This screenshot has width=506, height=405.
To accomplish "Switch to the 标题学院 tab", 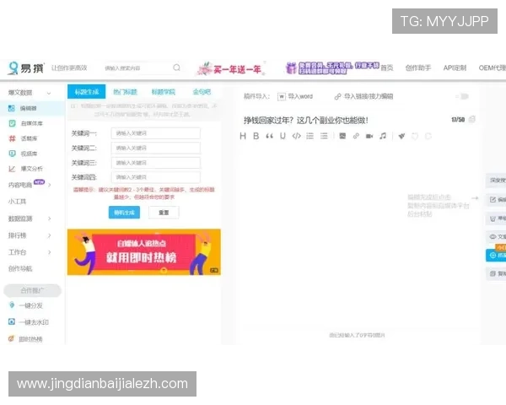I will point(164,92).
